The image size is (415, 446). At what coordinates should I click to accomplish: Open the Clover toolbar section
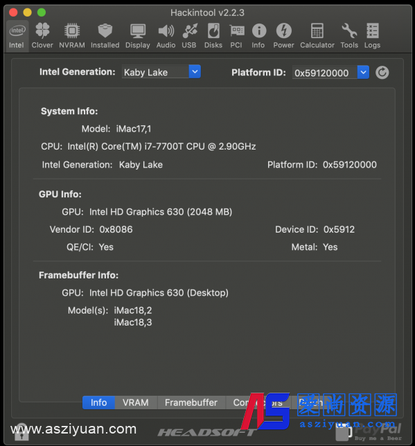42,37
